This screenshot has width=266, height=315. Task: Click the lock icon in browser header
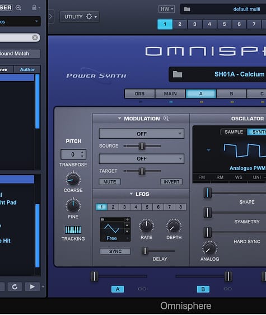(x=34, y=8)
